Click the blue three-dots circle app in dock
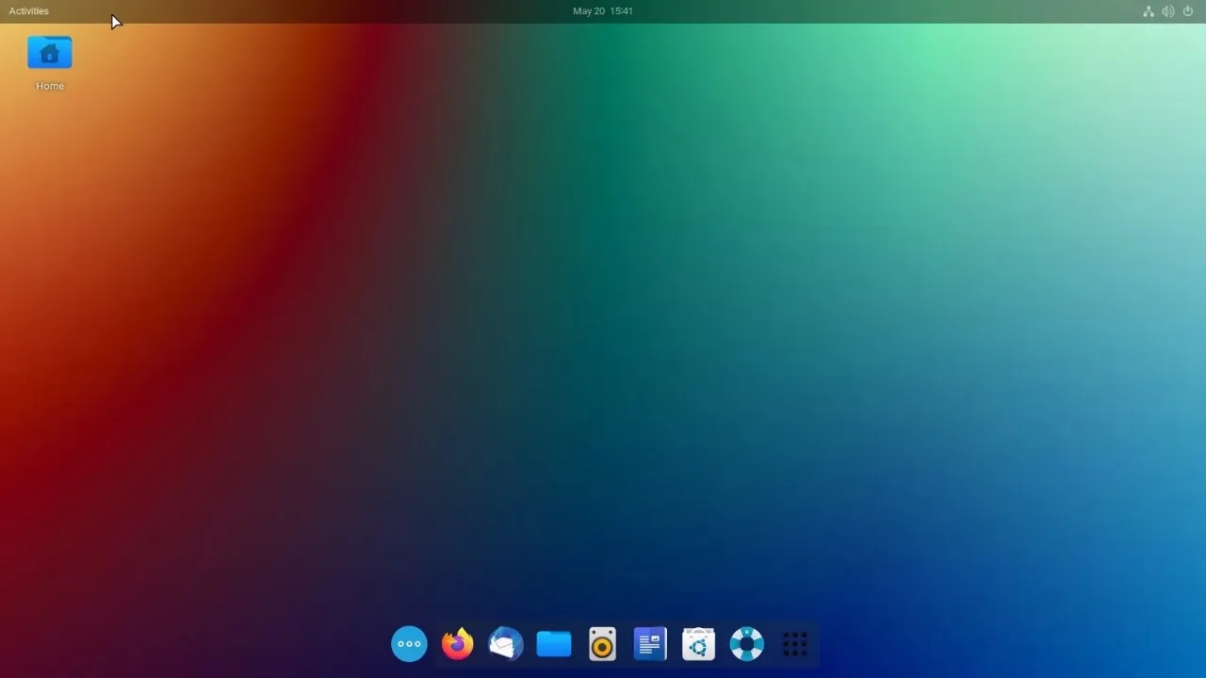 [409, 644]
